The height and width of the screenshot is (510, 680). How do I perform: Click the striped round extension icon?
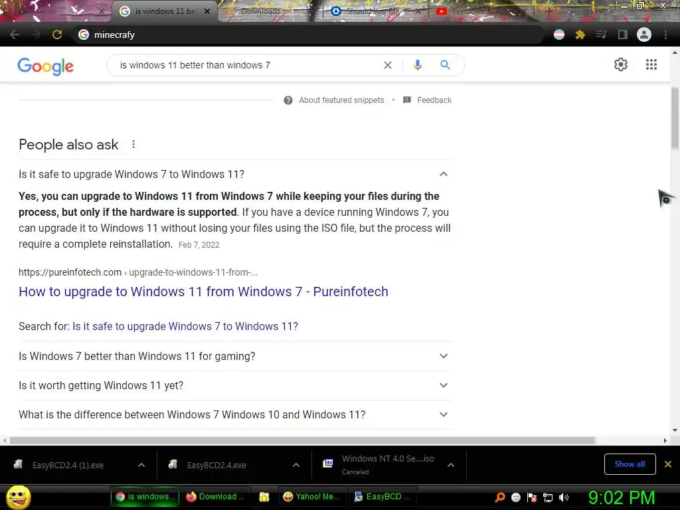point(559,35)
